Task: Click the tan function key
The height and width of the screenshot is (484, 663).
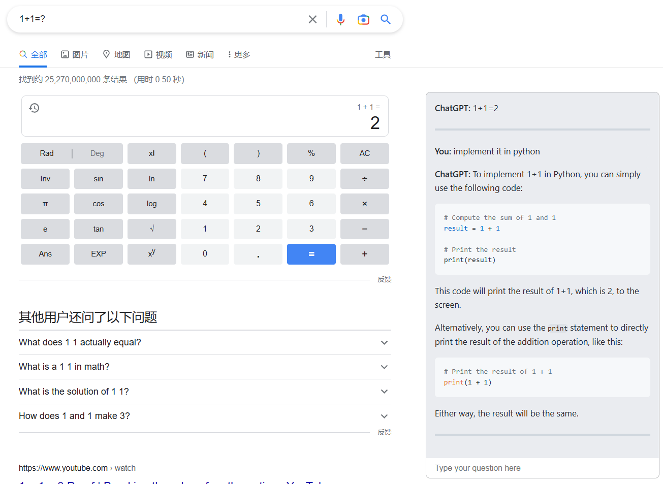Action: (99, 229)
